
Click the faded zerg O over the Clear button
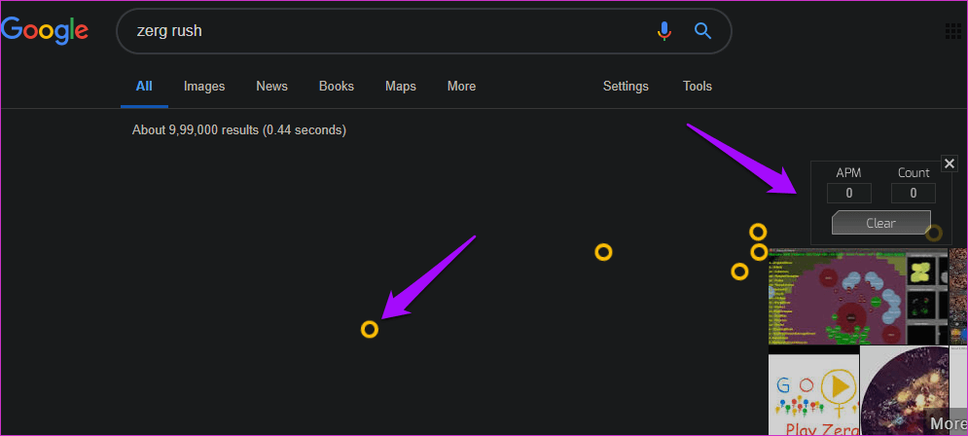[934, 233]
